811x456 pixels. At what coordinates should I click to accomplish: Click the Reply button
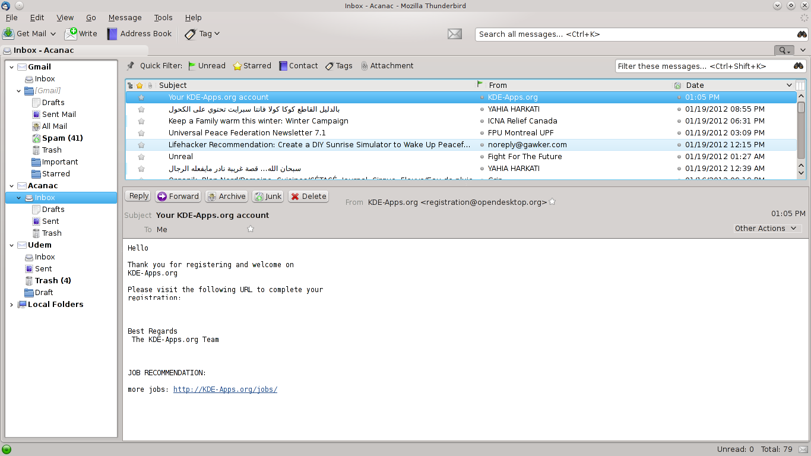pyautogui.click(x=138, y=196)
